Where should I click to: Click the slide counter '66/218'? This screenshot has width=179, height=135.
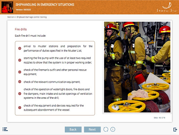tap(162, 118)
